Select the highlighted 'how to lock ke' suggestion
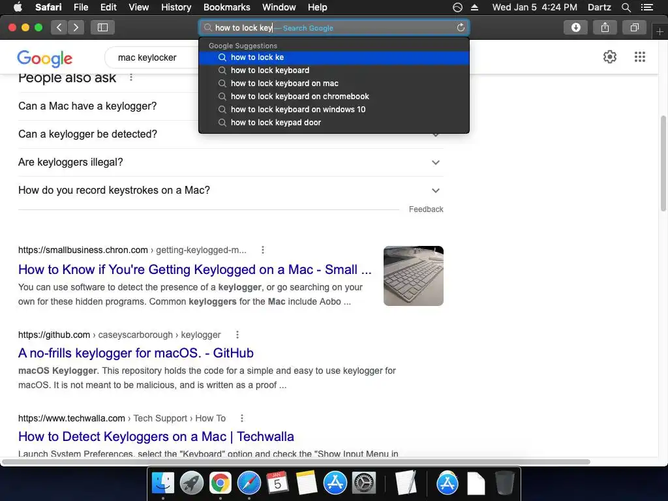The height and width of the screenshot is (501, 668). 334,57
